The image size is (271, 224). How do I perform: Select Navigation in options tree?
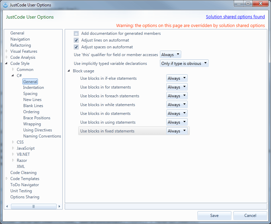click(20, 39)
